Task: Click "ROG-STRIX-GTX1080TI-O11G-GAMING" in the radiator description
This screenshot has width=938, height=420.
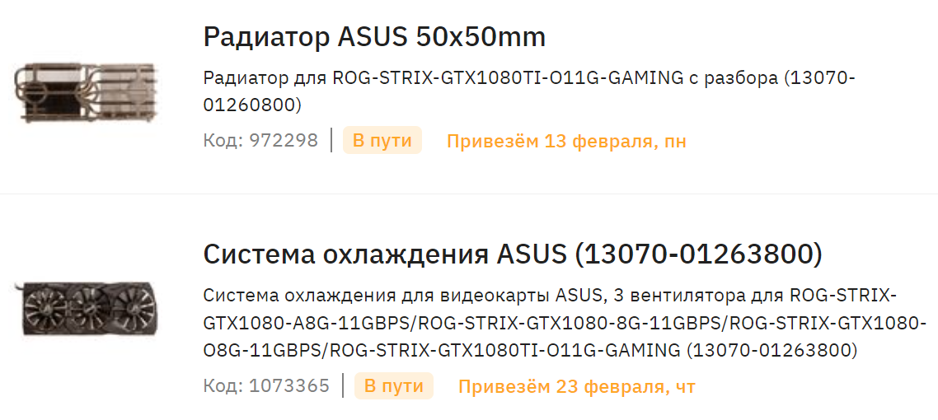Action: point(508,79)
